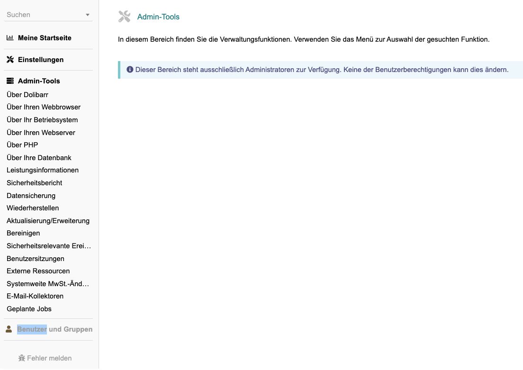Open Benutzer und Gruppen menu
Image resolution: width=523 pixels, height=370 pixels.
pyautogui.click(x=54, y=329)
